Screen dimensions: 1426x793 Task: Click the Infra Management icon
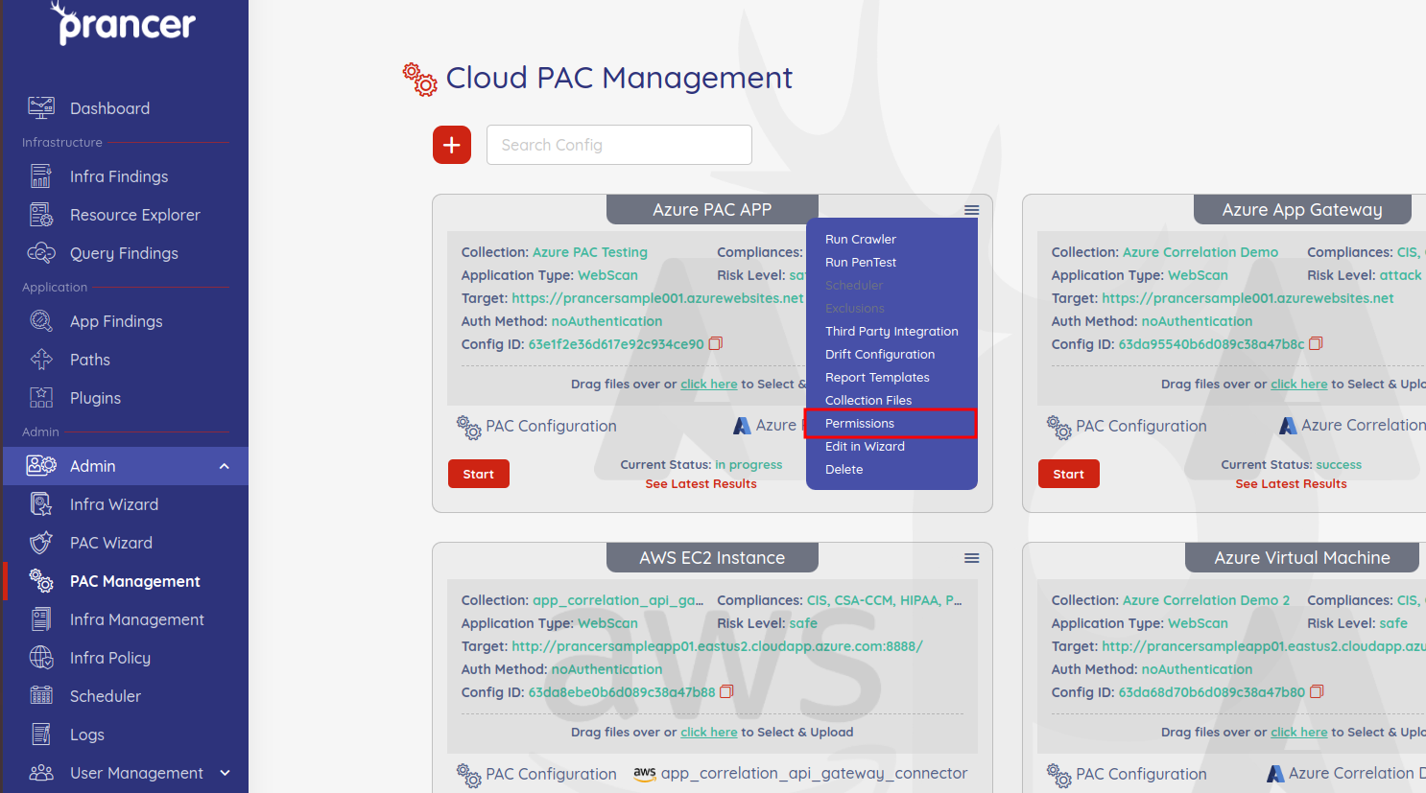coord(41,619)
